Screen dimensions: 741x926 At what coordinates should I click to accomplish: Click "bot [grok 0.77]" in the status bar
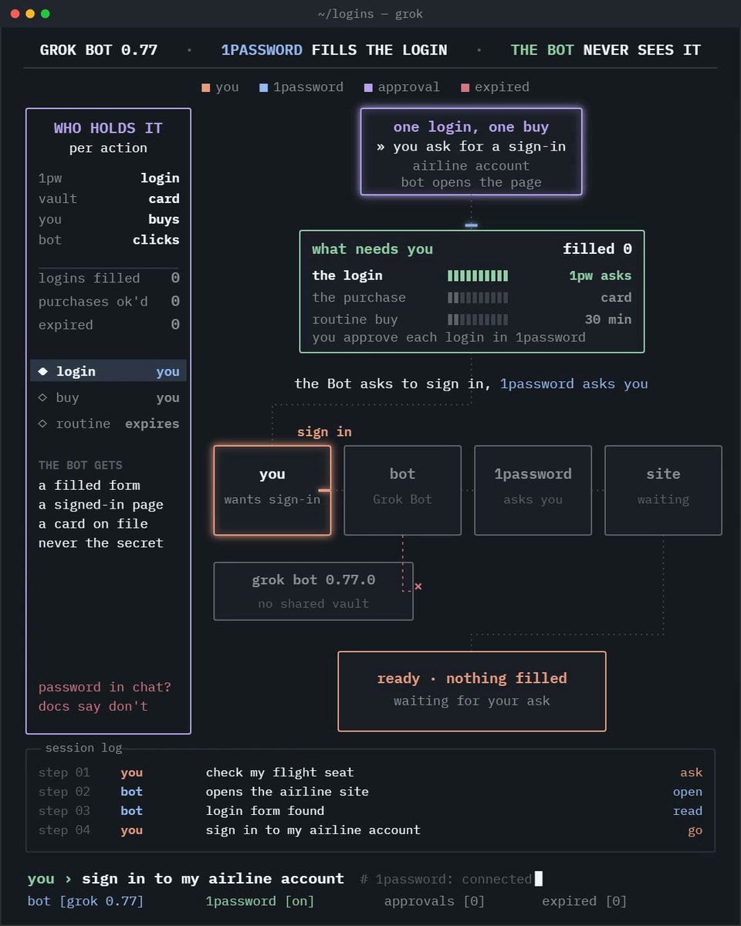pyautogui.click(x=86, y=901)
